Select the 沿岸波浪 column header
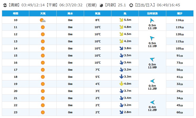 coord(152,13)
